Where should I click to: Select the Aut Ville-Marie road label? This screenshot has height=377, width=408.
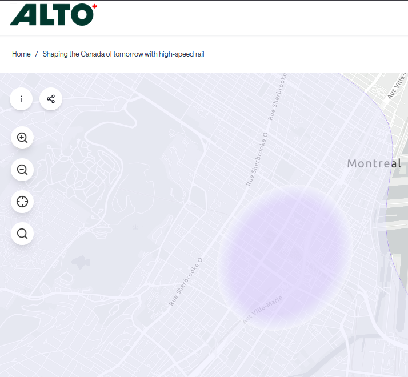tap(262, 310)
